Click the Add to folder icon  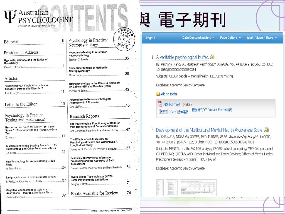click(x=158, y=94)
